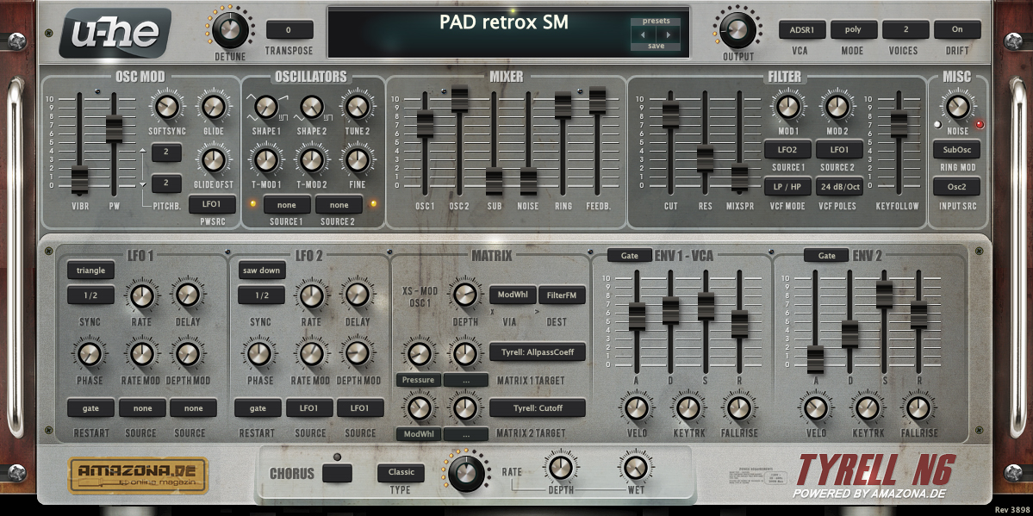Image resolution: width=1033 pixels, height=516 pixels.
Task: Click the filter Mod 2 knob
Action: tap(837, 105)
